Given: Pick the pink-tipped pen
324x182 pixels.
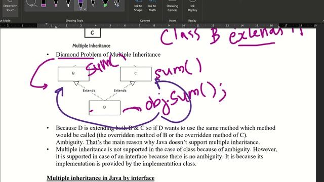Looking at the screenshot, I should point(56,4).
